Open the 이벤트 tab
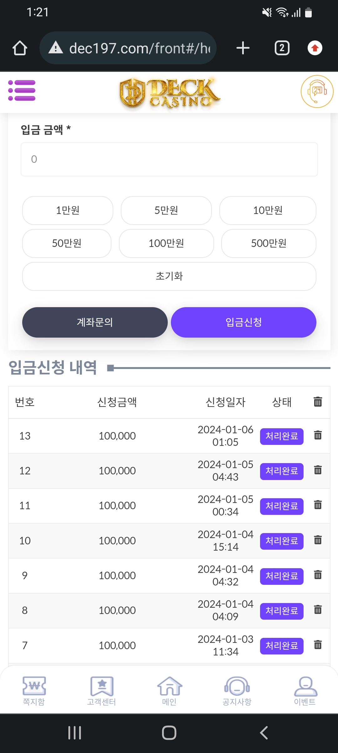338x753 pixels. (305, 691)
